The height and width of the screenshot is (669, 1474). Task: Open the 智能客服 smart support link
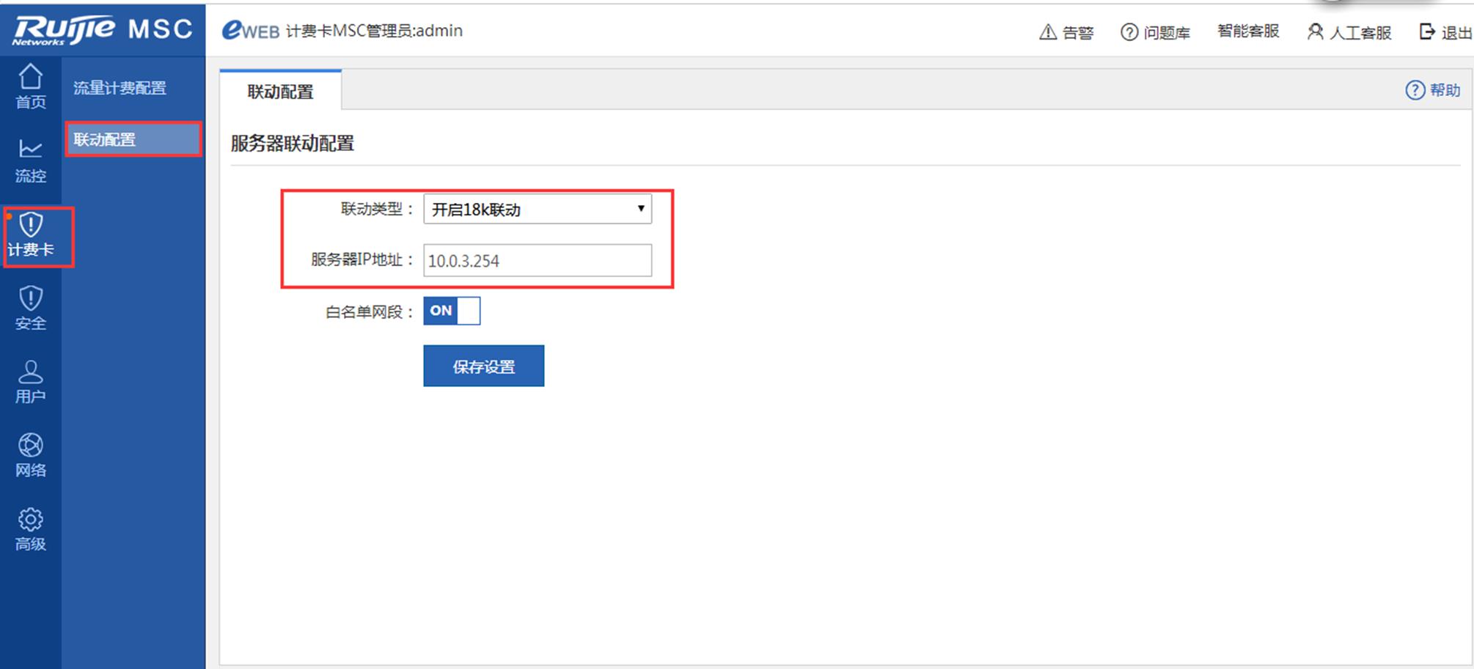(1247, 31)
